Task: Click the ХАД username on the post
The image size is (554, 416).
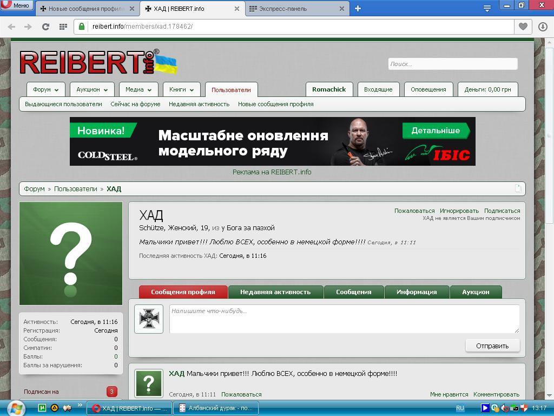Action: pyautogui.click(x=177, y=374)
